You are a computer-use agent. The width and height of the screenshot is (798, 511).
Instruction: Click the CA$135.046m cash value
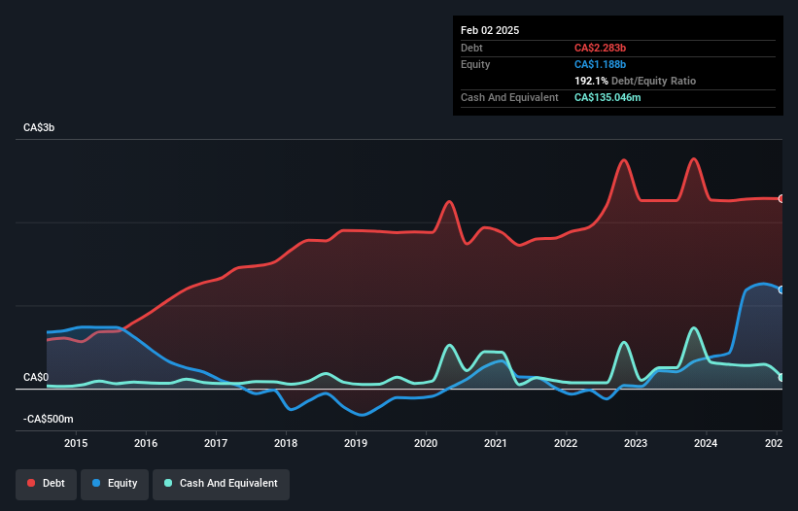click(607, 97)
